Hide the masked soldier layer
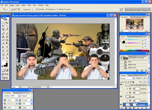 pyautogui.click(x=121, y=105)
